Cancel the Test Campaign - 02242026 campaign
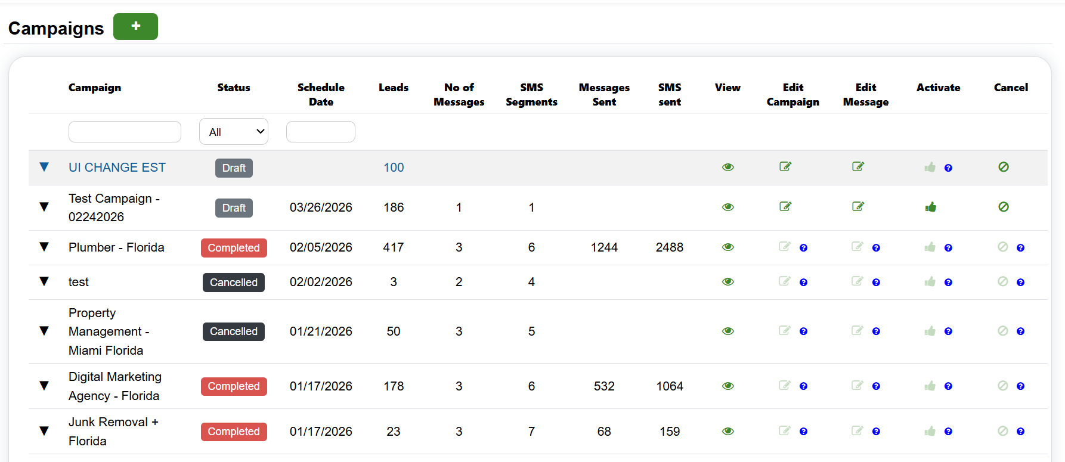1065x462 pixels. click(x=1004, y=207)
